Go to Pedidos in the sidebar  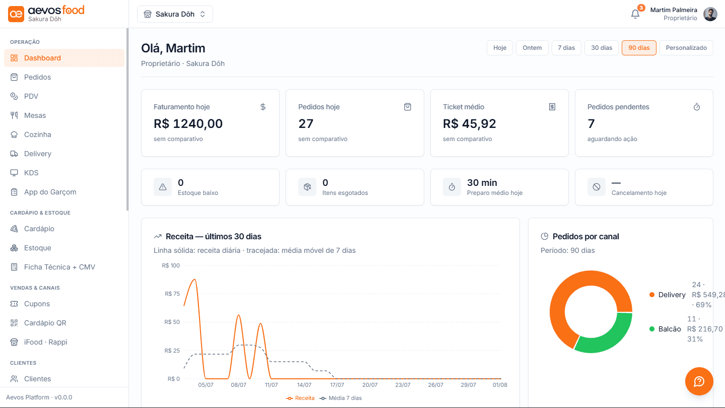click(64, 77)
